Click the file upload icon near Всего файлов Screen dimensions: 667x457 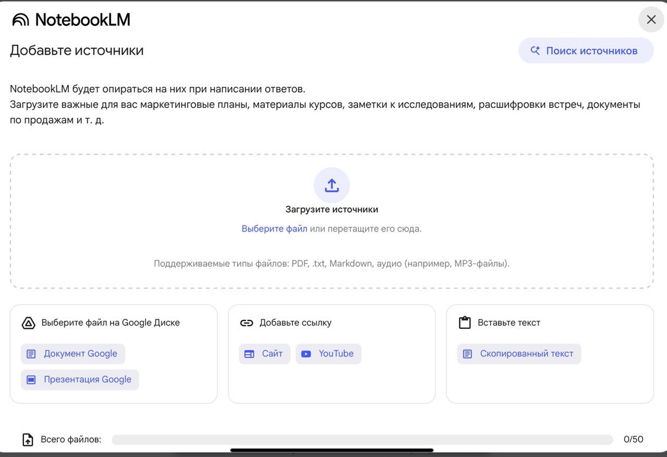(x=28, y=440)
